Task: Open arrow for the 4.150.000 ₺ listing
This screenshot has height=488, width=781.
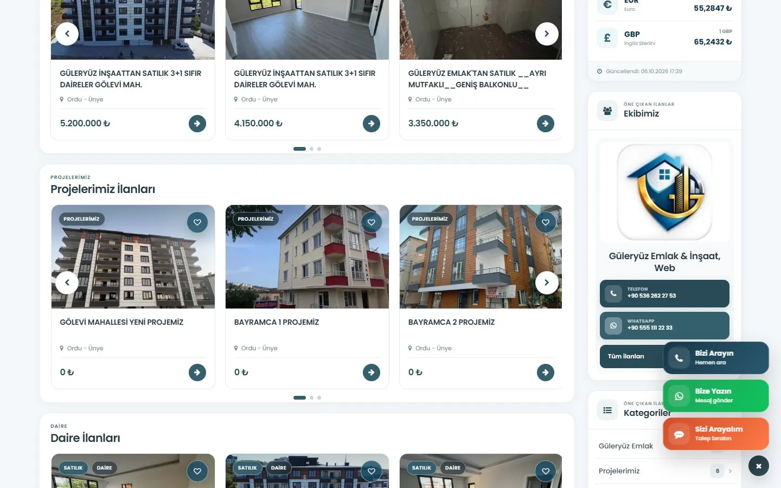Action: point(372,124)
